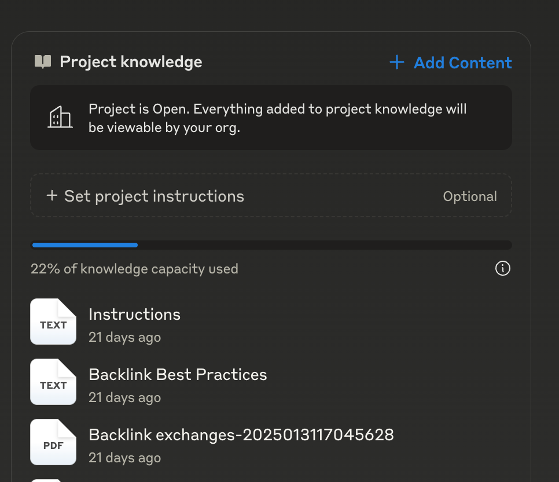Open the Instructions knowledge file

tap(134, 314)
